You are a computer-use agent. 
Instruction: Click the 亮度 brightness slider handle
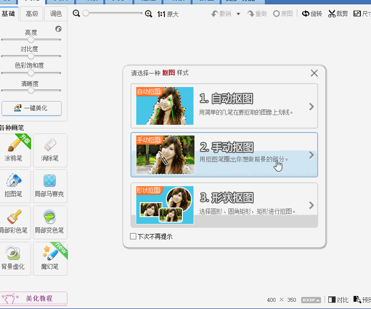click(31, 40)
